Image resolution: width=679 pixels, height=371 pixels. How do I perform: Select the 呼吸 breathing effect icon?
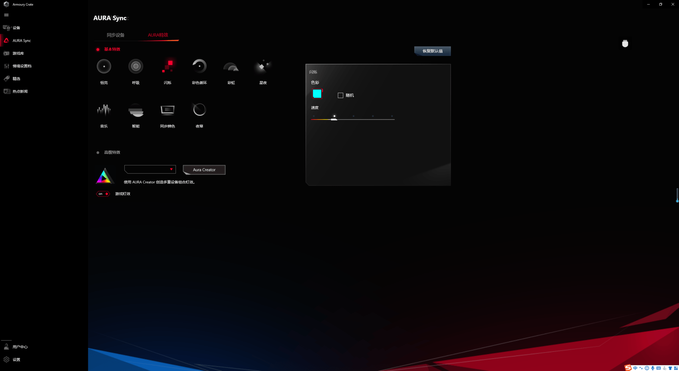click(x=135, y=66)
